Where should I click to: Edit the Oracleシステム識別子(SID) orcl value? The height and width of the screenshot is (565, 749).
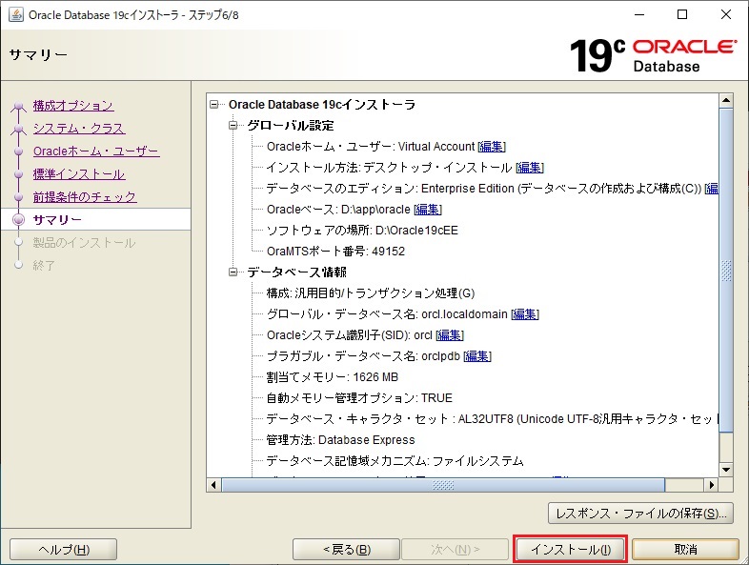pyautogui.click(x=450, y=335)
